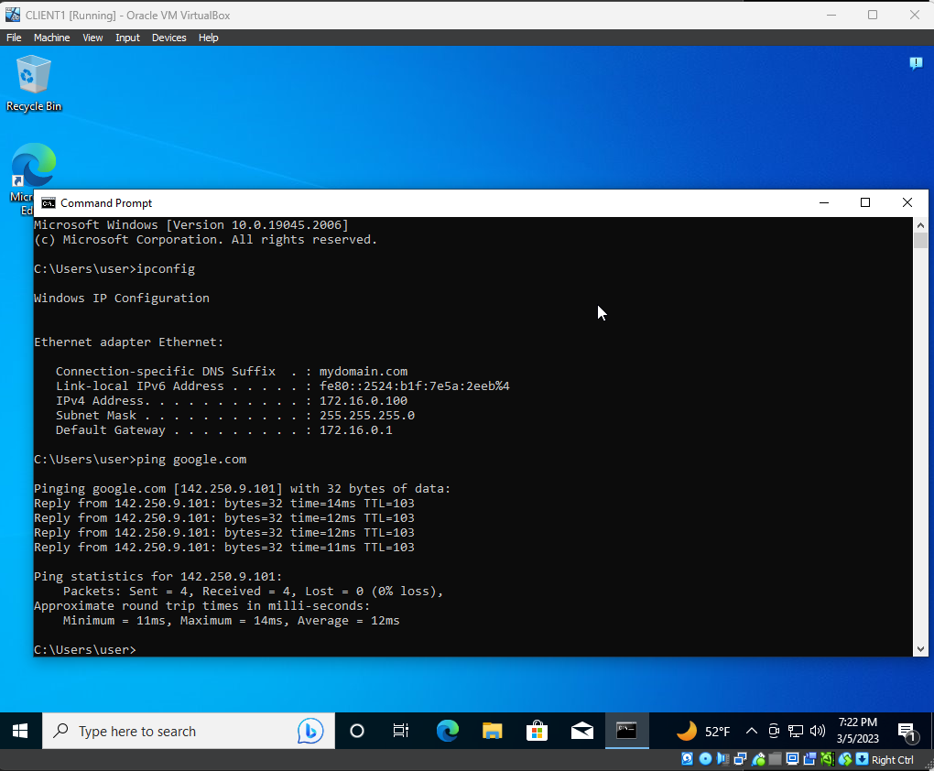Expand hidden system tray icons with the chevron

pyautogui.click(x=751, y=731)
